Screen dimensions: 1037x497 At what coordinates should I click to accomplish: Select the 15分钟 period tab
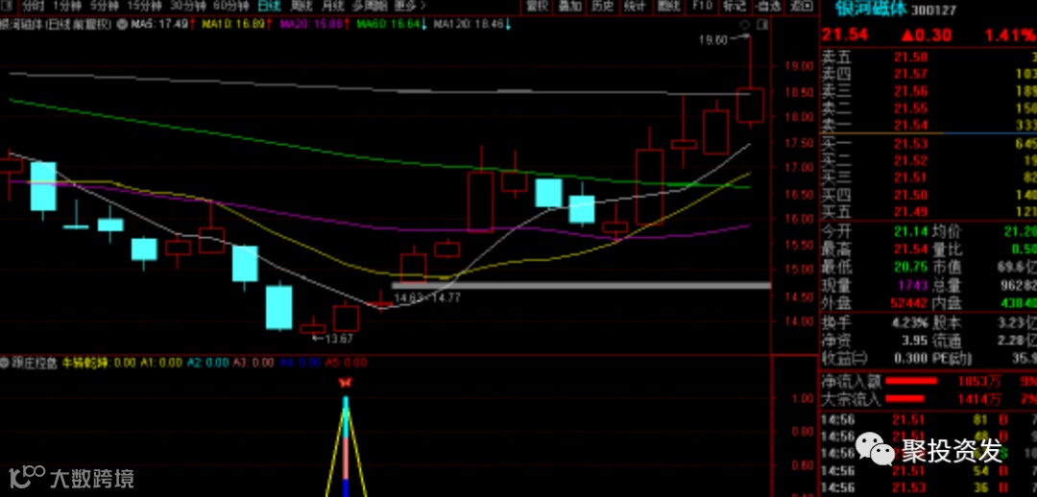(145, 6)
